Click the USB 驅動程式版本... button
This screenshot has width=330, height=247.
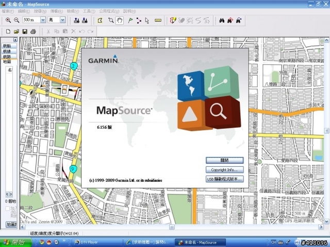pos(225,179)
